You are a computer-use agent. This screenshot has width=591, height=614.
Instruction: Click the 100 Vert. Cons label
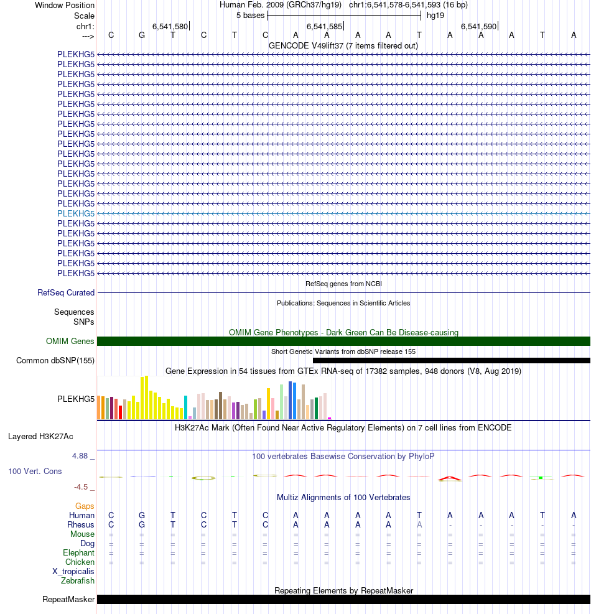tap(35, 472)
